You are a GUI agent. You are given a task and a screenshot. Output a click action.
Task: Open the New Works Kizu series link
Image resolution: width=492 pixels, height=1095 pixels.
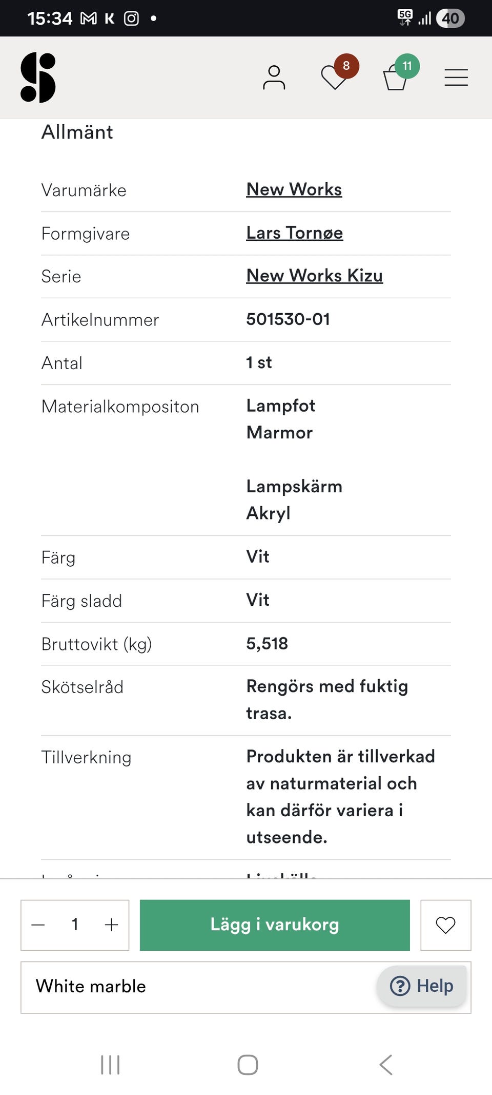(x=314, y=276)
